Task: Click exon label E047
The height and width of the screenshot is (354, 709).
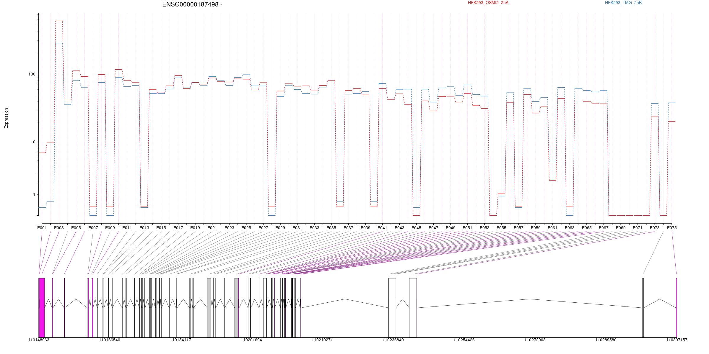Action: [x=433, y=228]
